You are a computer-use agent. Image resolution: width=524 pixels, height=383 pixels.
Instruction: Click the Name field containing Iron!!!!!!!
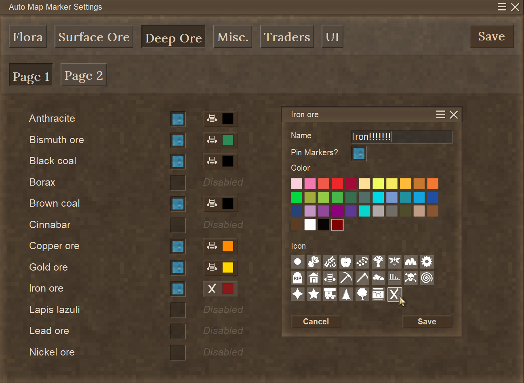point(402,137)
